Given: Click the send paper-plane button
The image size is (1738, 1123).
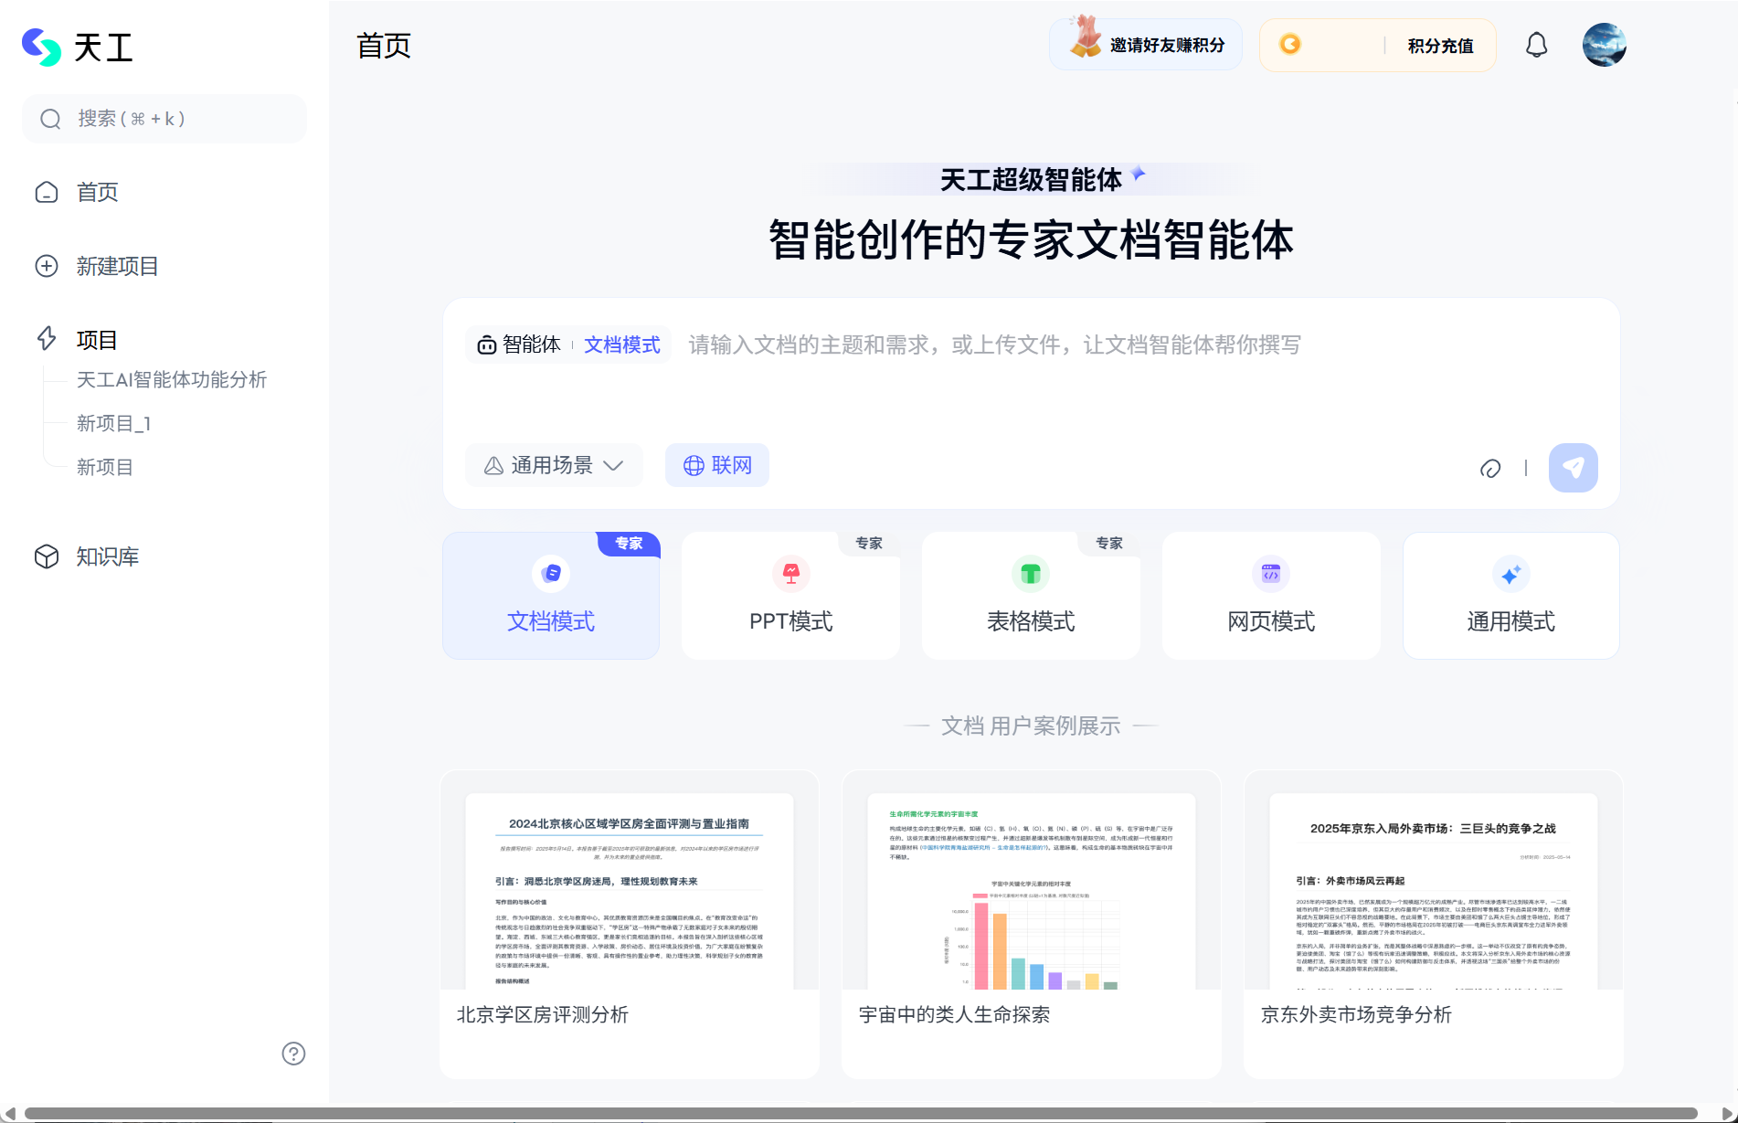Looking at the screenshot, I should pos(1573,467).
